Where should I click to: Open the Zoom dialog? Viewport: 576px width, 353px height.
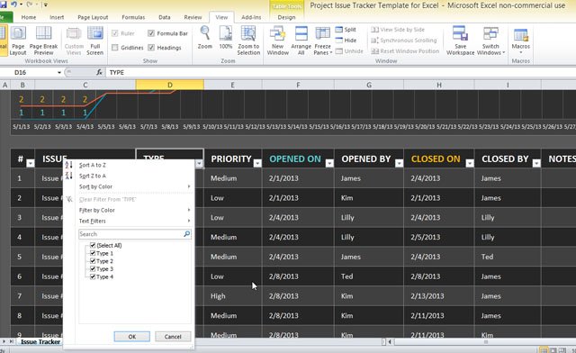(x=205, y=38)
